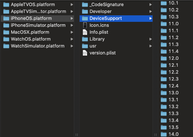Select the '11.2' folder name
Viewport: 193px width, 137px height.
tap(173, 38)
